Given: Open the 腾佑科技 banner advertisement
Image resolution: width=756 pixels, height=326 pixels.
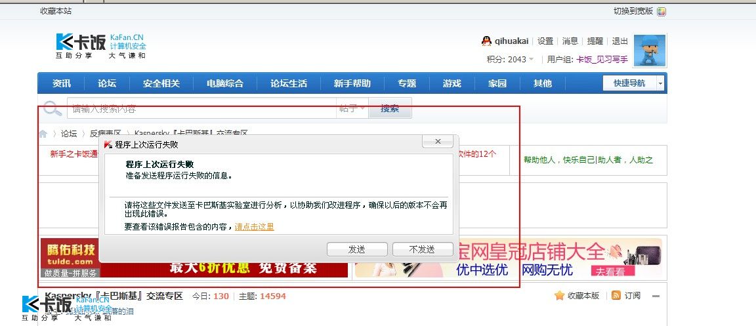Looking at the screenshot, I should click(x=194, y=258).
